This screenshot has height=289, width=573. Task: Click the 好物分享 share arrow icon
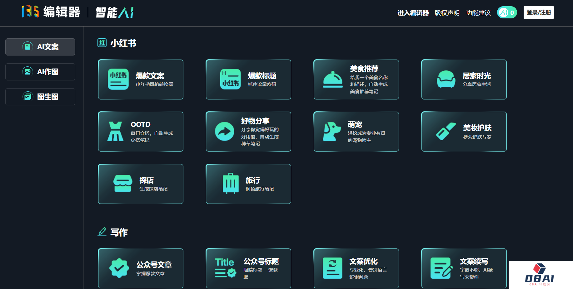point(225,131)
